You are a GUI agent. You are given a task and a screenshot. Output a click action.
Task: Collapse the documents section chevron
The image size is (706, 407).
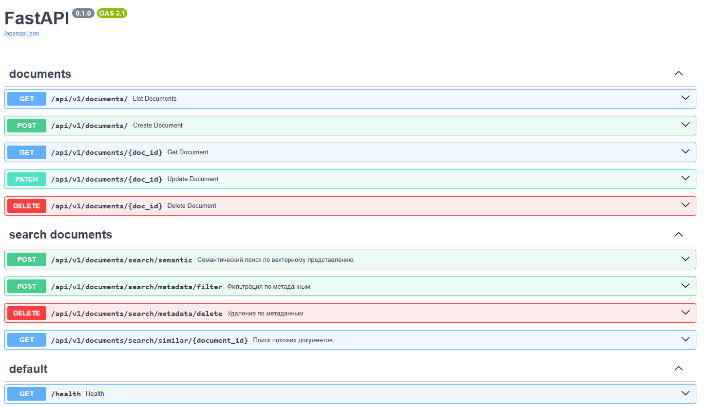678,74
